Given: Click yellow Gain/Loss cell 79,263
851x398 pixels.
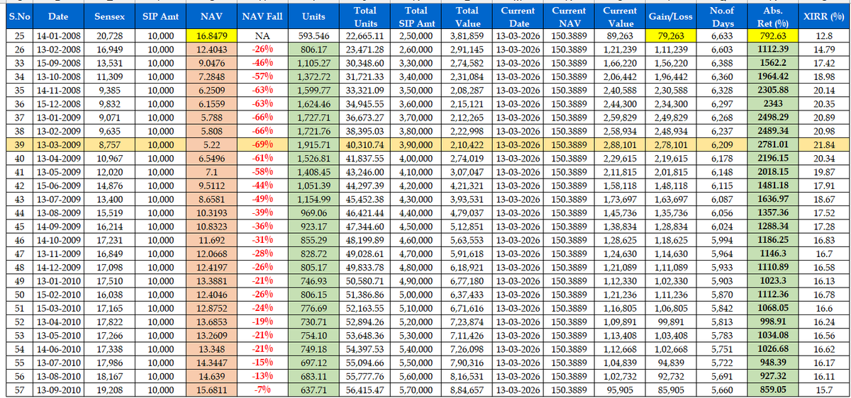Looking at the screenshot, I should pos(670,36).
